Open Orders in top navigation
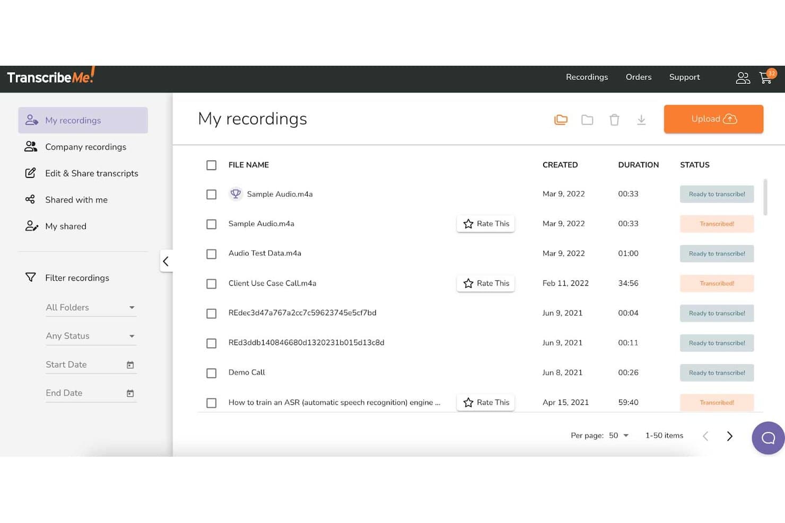This screenshot has width=785, height=523. point(639,77)
